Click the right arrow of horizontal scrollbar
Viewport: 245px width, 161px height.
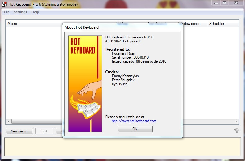[x=236, y=121]
